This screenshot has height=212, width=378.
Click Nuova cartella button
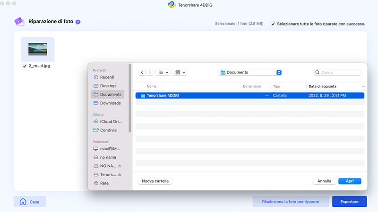(155, 181)
